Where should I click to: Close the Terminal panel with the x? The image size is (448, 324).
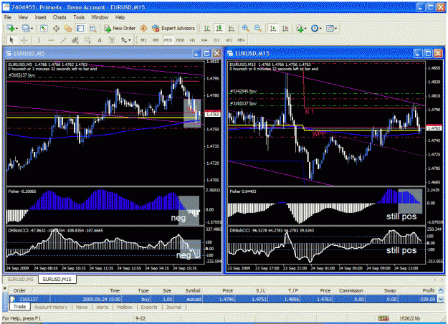(4, 289)
